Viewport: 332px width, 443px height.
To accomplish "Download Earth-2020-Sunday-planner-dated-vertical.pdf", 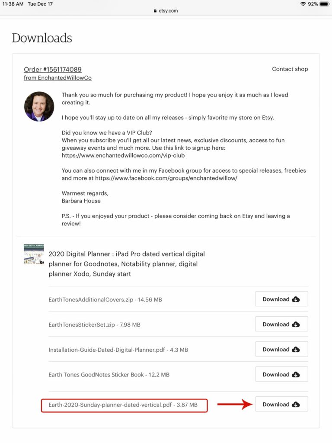I will 281,404.
